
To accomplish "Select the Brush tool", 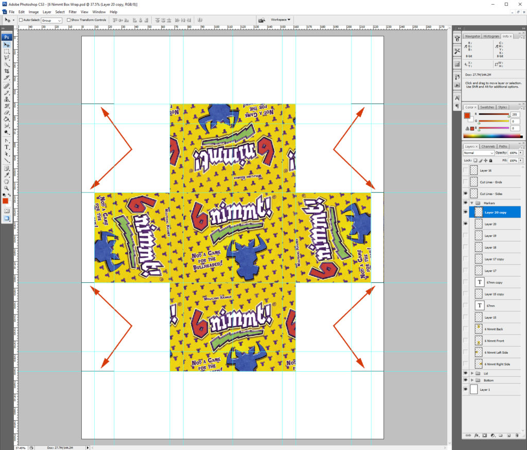I will 7,93.
